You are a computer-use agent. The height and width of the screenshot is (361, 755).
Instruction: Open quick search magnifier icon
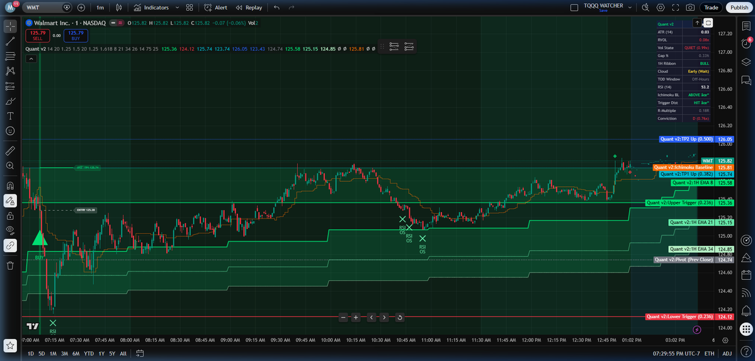coord(645,8)
